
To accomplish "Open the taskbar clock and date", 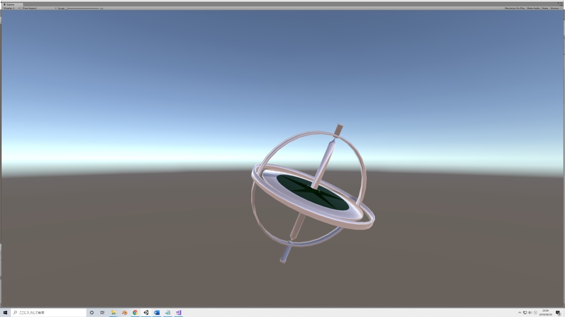I will 546,313.
